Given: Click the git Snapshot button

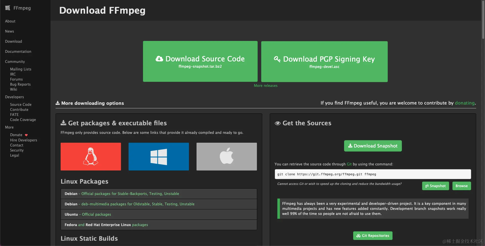Looking at the screenshot, I should [435, 186].
